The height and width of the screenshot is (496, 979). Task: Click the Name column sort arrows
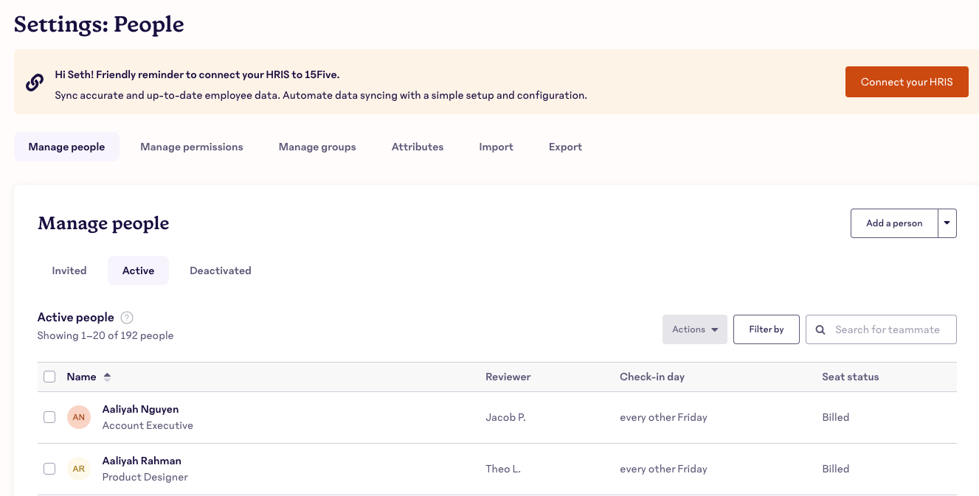[x=107, y=377]
